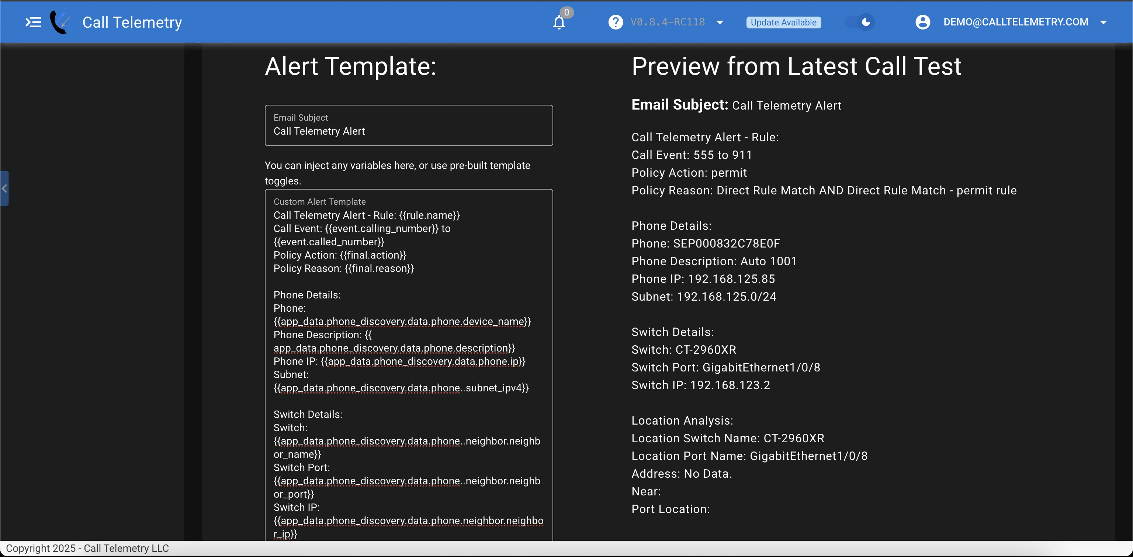1133x557 pixels.
Task: Open the notifications bell
Action: pos(559,22)
